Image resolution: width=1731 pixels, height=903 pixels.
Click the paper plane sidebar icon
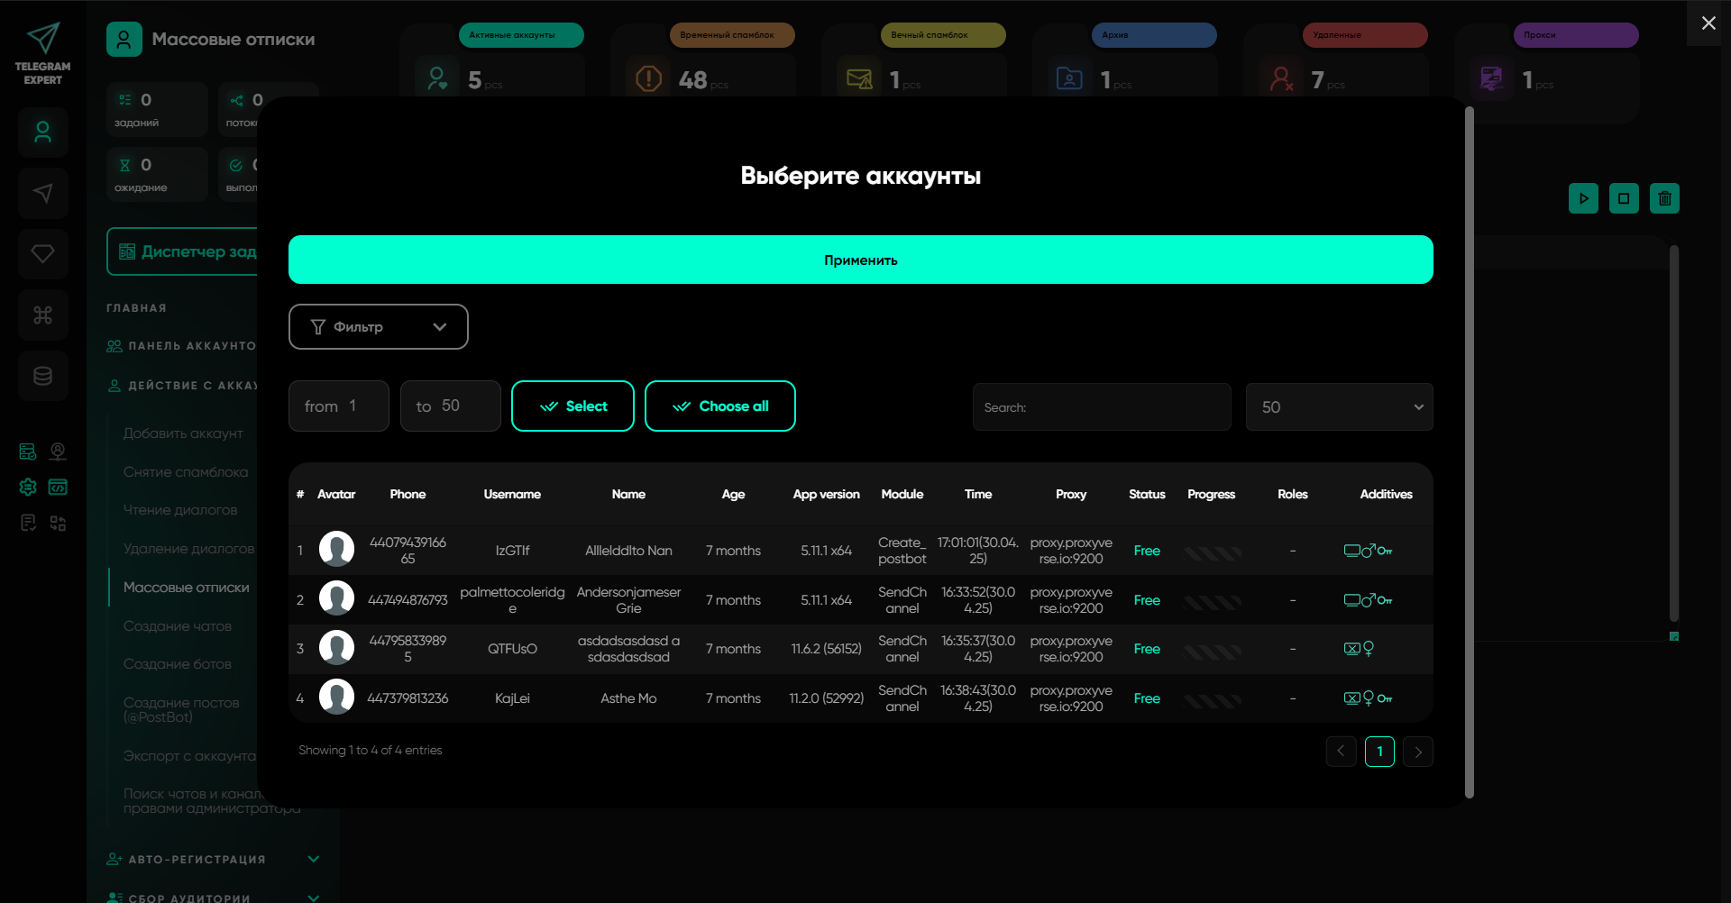tap(42, 193)
